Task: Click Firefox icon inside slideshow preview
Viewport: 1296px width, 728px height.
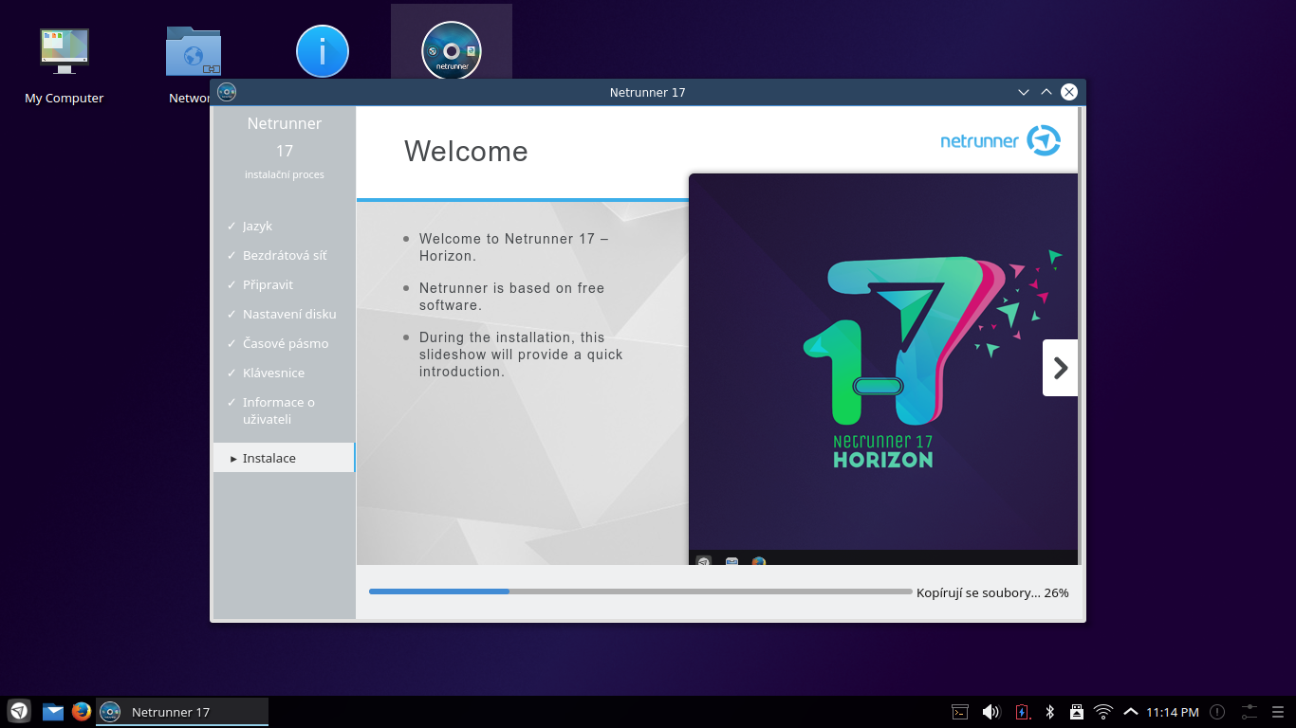Action: point(758,561)
